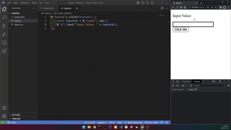
Task: Expand the OUTLINE section
Action: tap(16, 115)
